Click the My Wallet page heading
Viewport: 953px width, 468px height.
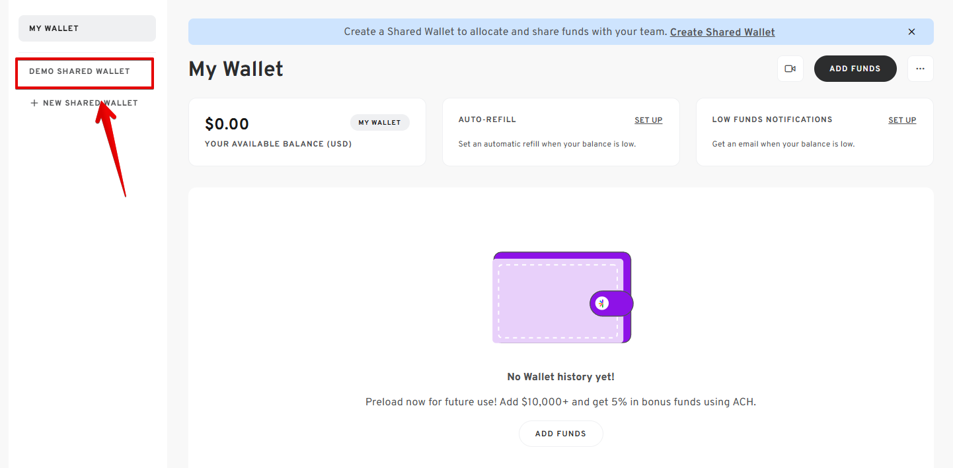coord(236,69)
